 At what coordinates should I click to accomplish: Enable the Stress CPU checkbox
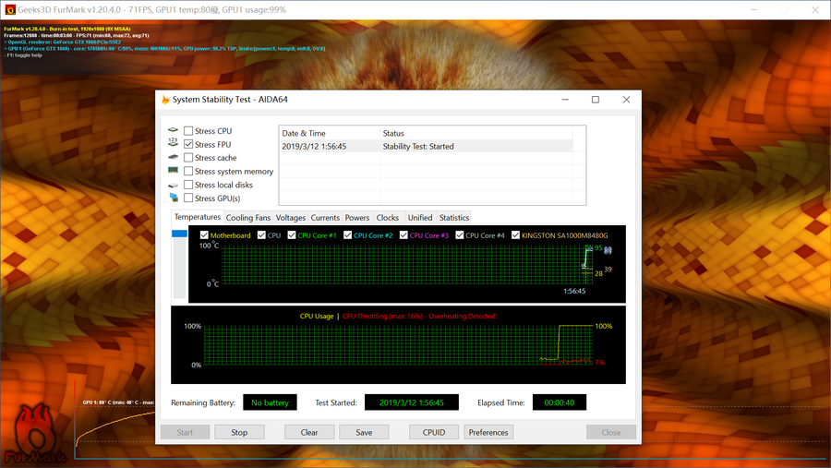click(188, 131)
